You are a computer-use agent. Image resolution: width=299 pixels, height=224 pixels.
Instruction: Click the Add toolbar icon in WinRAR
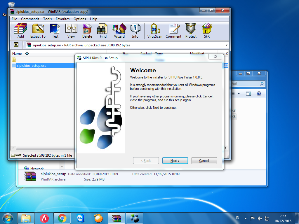tap(21, 31)
